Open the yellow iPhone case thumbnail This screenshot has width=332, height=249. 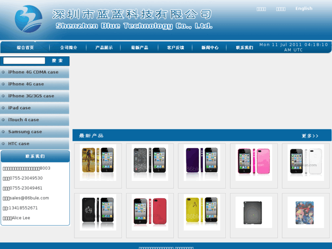point(202,212)
